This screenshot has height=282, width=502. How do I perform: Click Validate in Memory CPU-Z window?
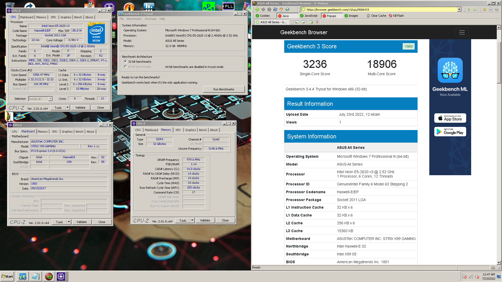[205, 220]
